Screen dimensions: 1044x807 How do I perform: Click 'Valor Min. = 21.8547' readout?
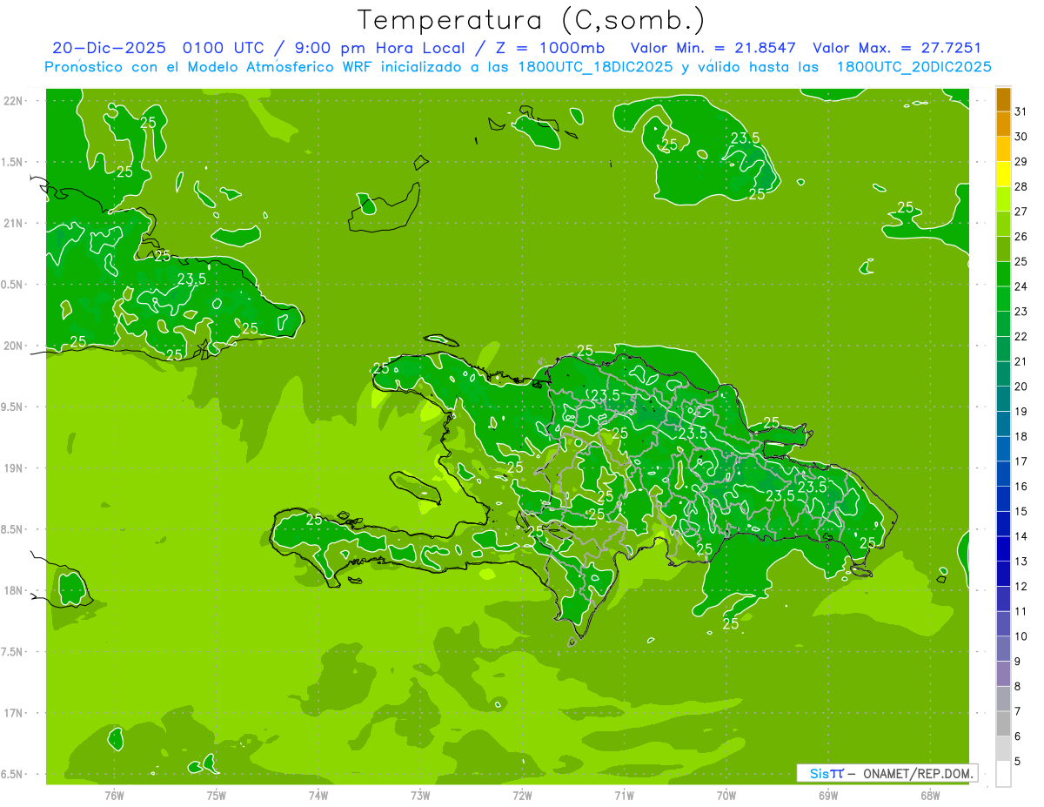(x=713, y=48)
